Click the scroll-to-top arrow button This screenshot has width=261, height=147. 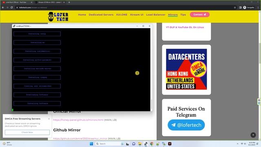coord(253,135)
